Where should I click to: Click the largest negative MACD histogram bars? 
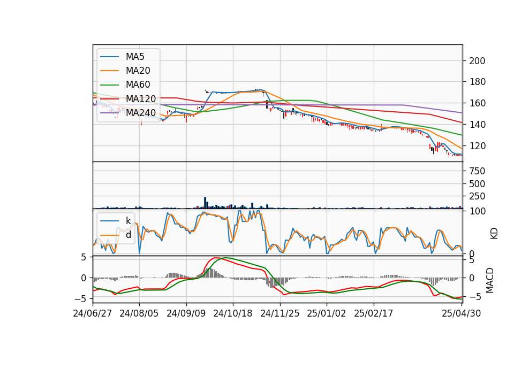[x=271, y=282]
